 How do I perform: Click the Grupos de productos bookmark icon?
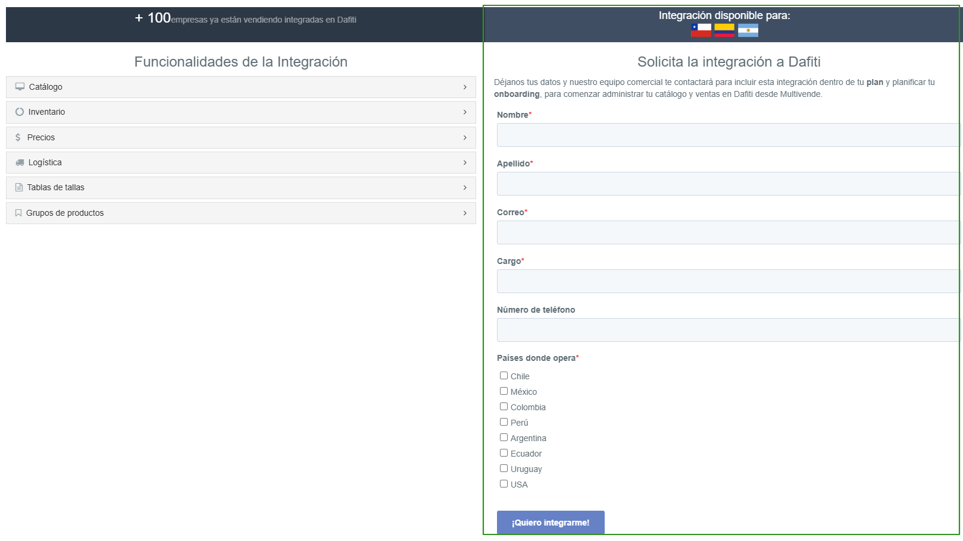[18, 213]
